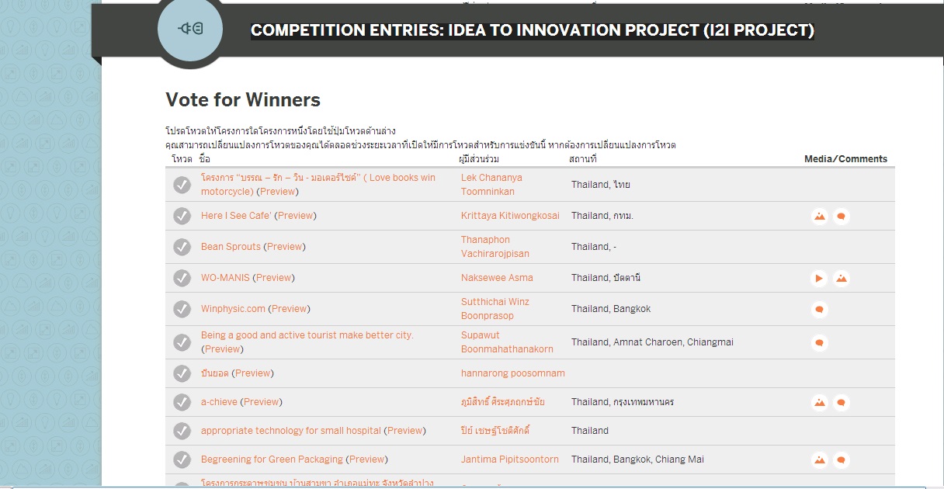View image media for WO-MANIS entry
The image size is (944, 489).
pos(841,279)
